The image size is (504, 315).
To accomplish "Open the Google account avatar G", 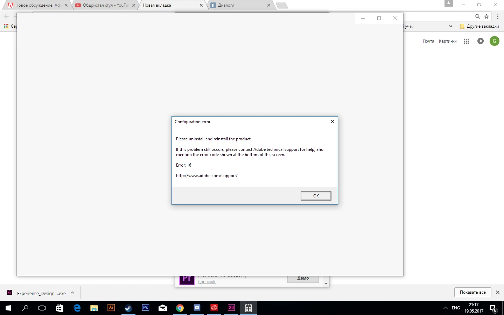I will 495,41.
